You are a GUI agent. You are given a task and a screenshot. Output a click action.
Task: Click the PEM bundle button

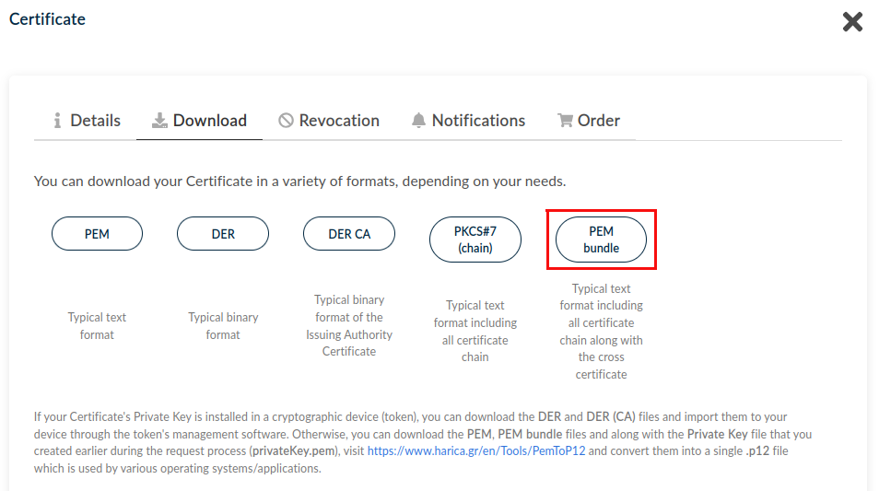click(x=601, y=240)
